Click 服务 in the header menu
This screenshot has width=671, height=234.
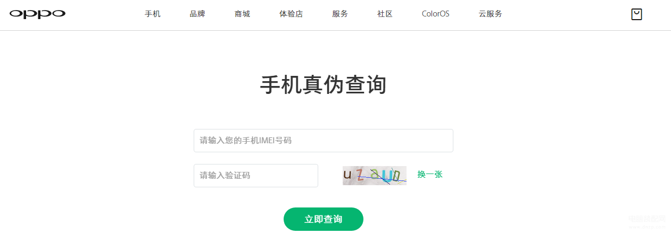point(340,14)
